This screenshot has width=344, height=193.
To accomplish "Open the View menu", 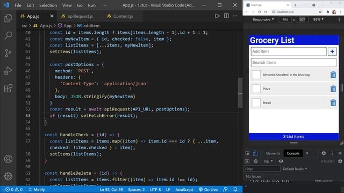I will pyautogui.click(x=67, y=5).
